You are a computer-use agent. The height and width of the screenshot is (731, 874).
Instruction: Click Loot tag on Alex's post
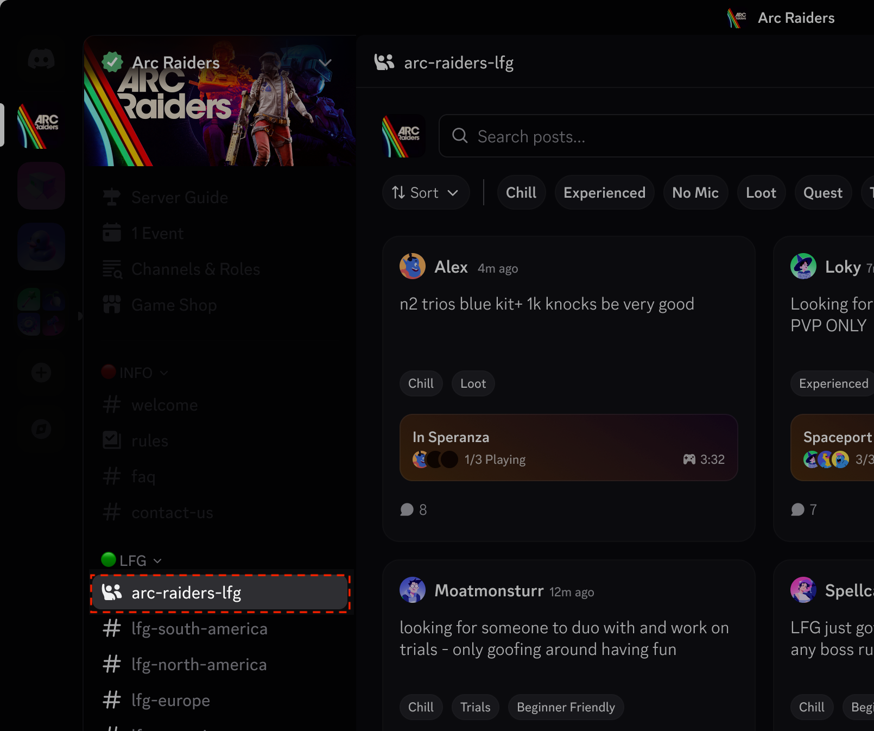point(473,383)
